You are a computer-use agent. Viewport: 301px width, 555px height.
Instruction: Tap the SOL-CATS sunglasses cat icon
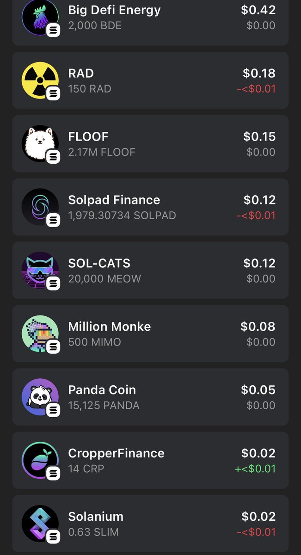40,270
